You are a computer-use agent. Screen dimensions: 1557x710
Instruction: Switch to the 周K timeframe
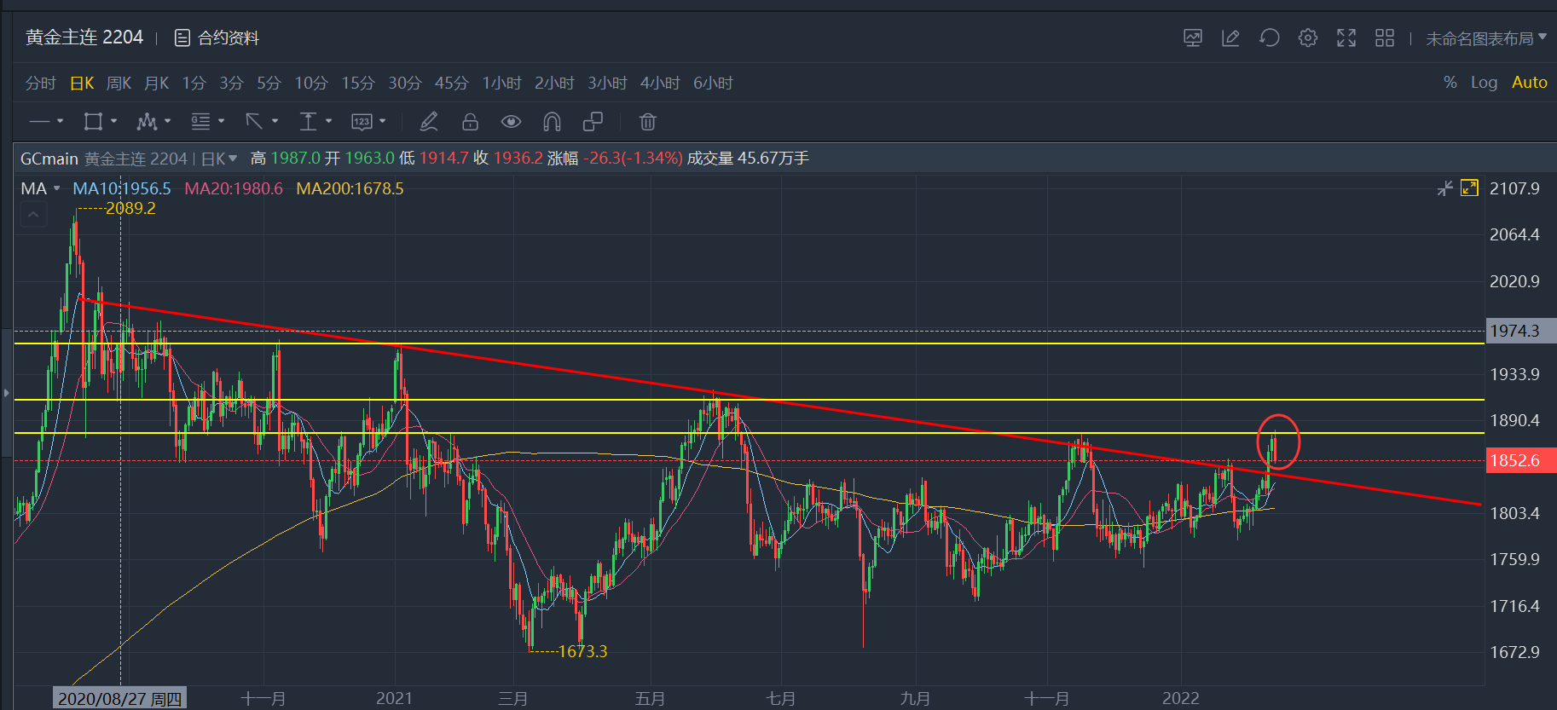[119, 83]
